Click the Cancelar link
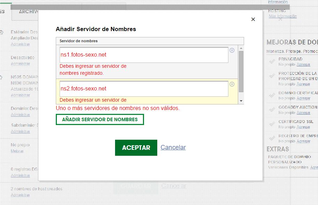318x205 pixels. coord(173,147)
